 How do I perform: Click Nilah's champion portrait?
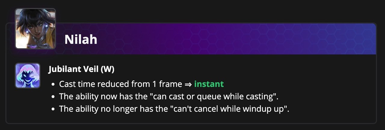tap(35, 29)
